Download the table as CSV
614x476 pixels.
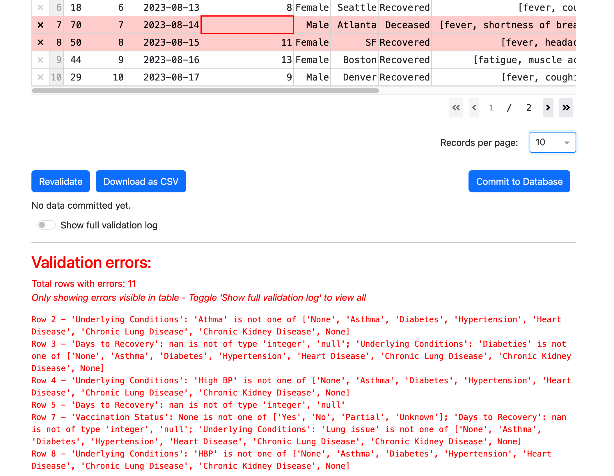(x=141, y=181)
